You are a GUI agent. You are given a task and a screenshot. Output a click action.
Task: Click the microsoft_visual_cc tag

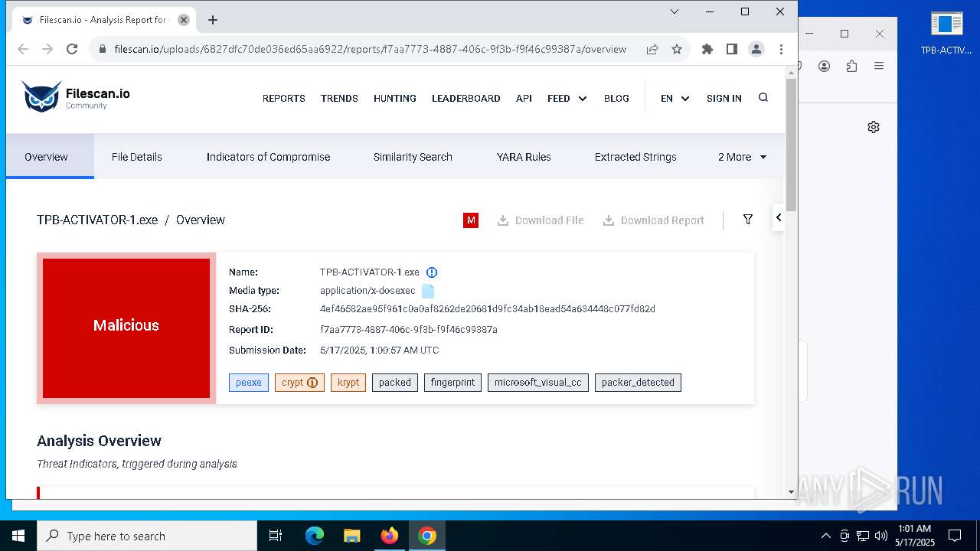click(538, 383)
